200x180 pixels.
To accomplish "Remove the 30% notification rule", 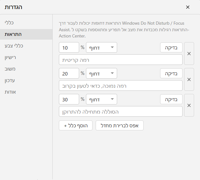I will click(x=189, y=105).
